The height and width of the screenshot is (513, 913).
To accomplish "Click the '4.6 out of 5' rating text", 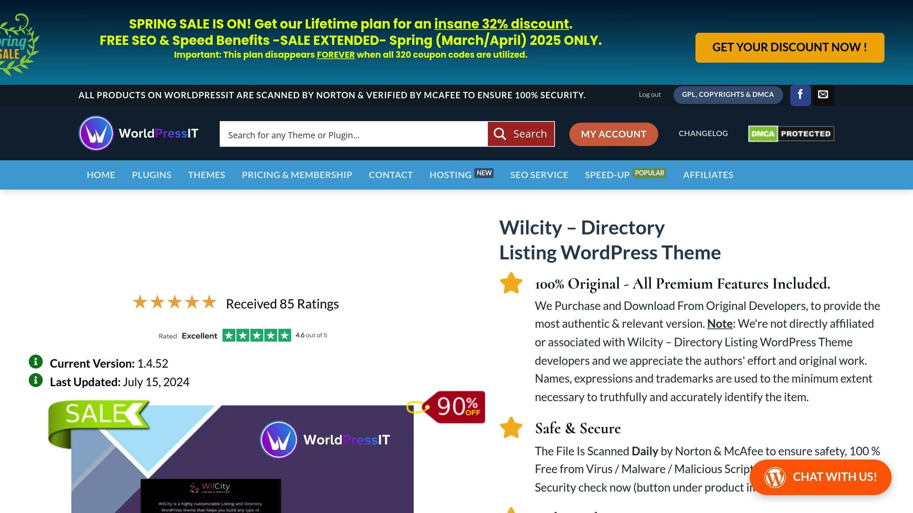I will 311,335.
